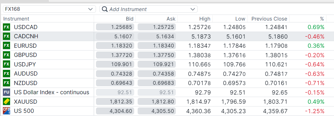Click US Dollar Index bid 92.51
The image size is (334, 116).
point(115,92)
